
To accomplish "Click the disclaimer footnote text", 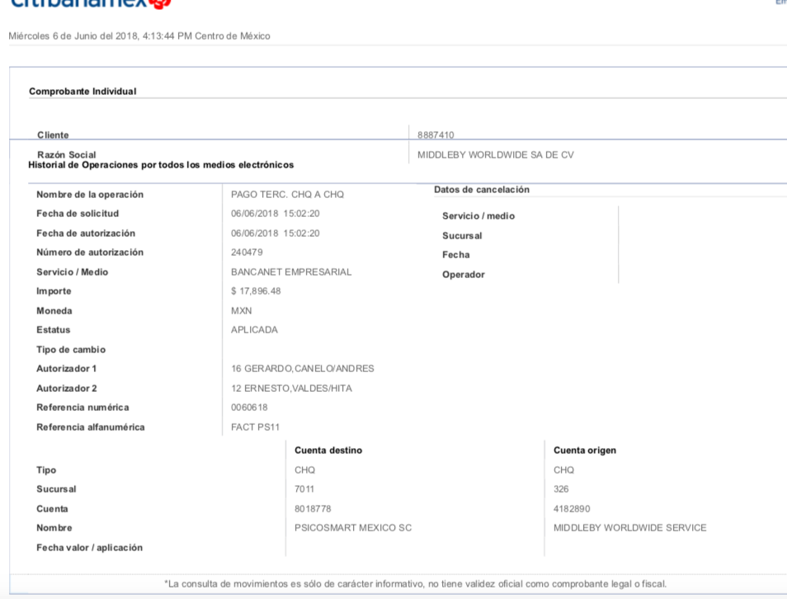I will (416, 584).
